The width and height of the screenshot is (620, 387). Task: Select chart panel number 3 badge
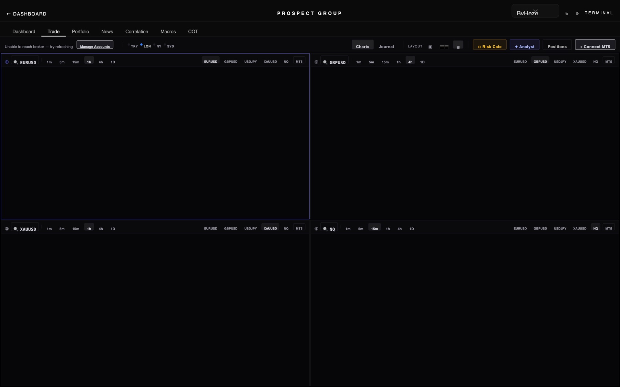(7, 229)
